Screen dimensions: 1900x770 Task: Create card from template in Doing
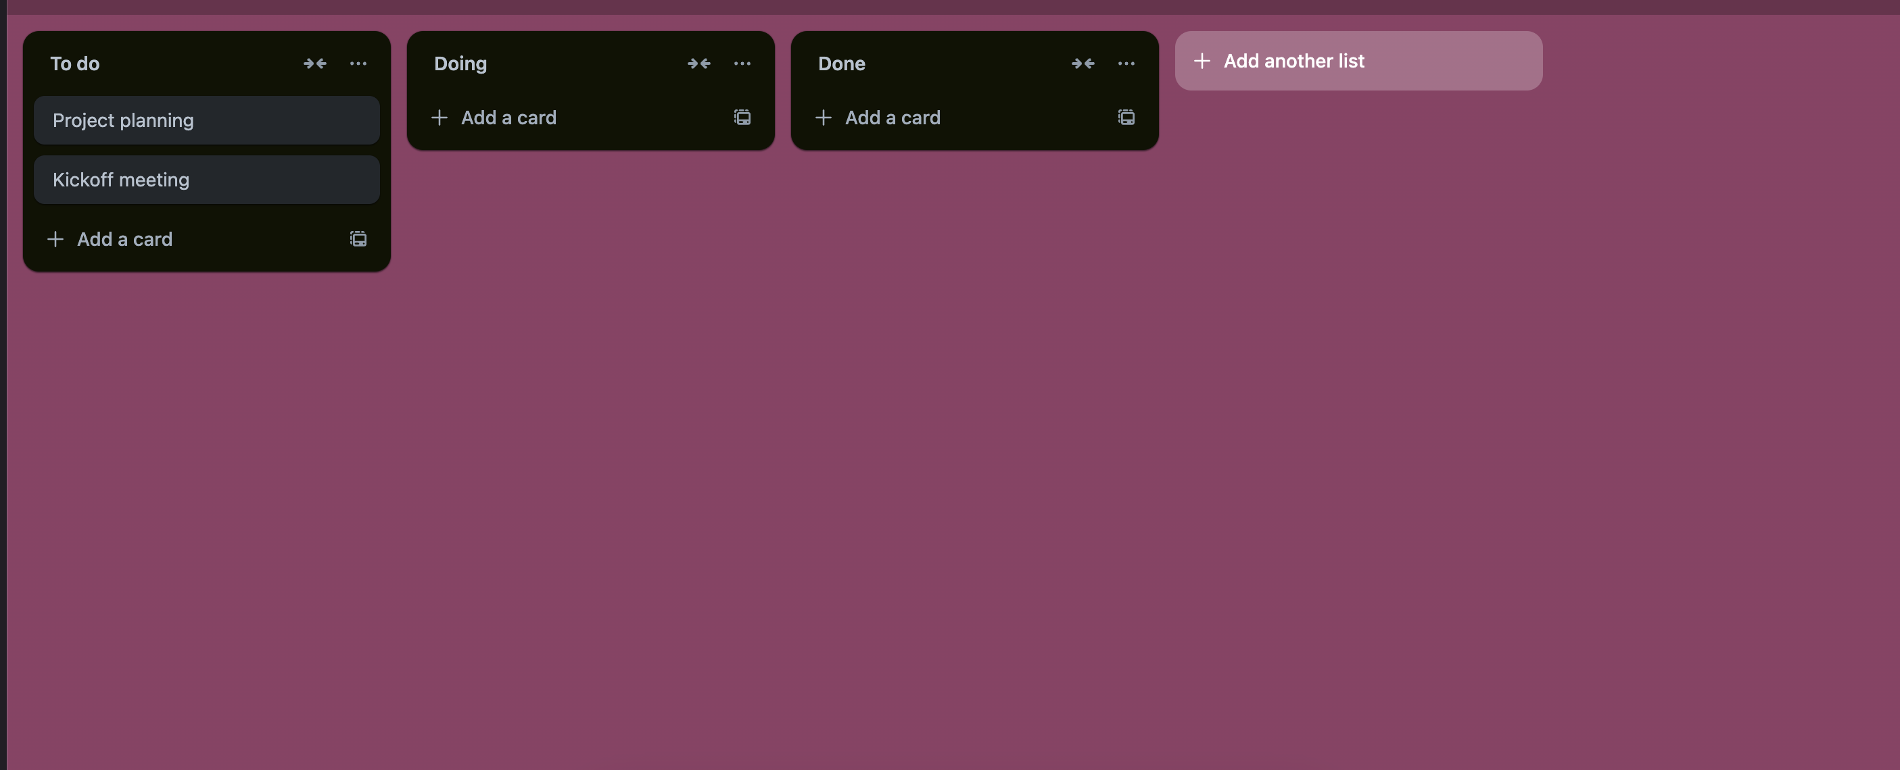coord(742,117)
